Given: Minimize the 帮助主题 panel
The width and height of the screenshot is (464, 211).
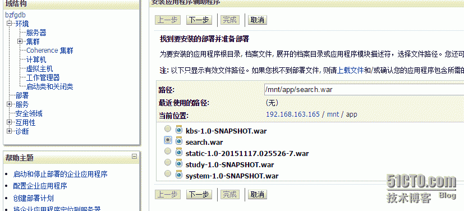Looking at the screenshot, I should pos(134,156).
